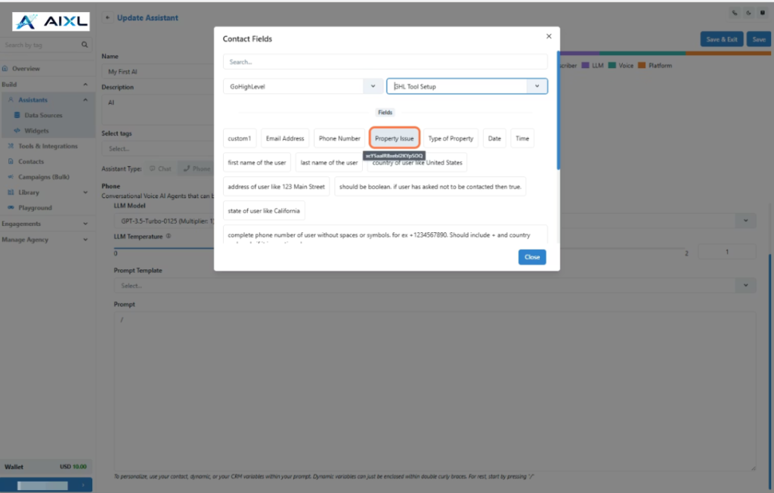Image resolution: width=774 pixels, height=493 pixels.
Task: Open Widgets in sidebar
Action: coord(36,131)
